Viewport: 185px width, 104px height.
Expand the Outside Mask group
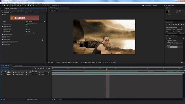coord(3,40)
